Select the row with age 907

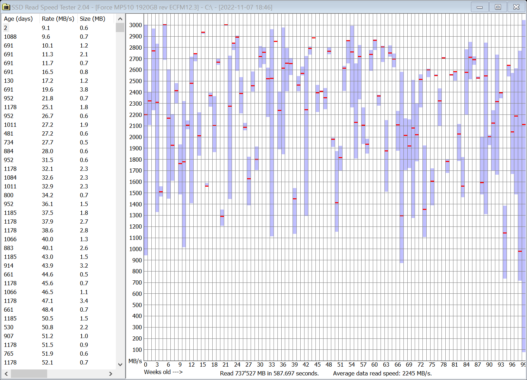tap(59, 336)
